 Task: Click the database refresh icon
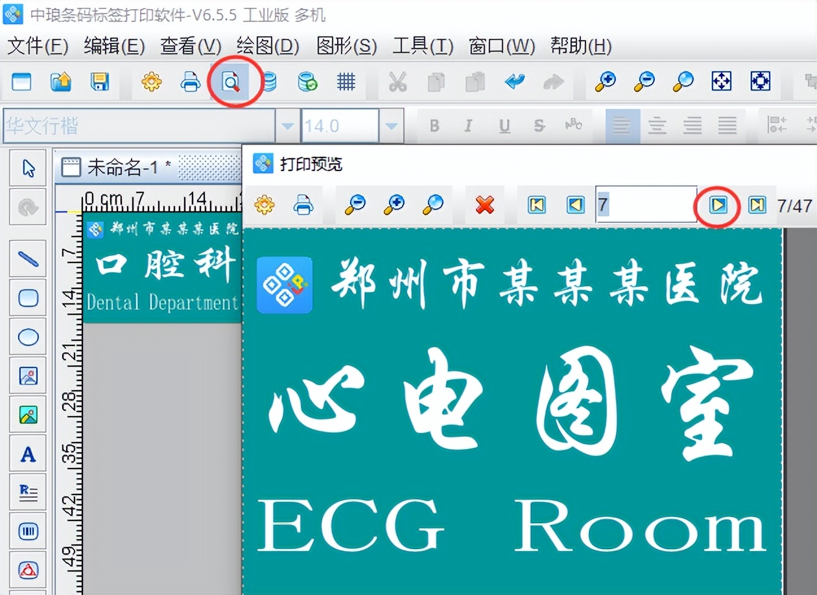[x=307, y=82]
